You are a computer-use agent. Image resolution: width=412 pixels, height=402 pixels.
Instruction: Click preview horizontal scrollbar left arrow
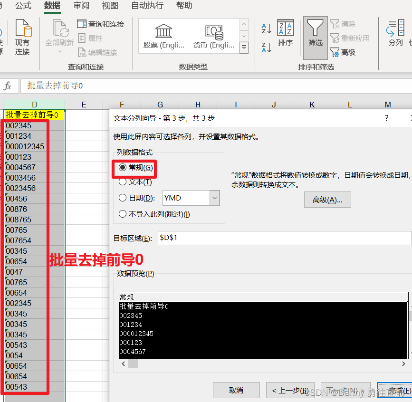(x=123, y=364)
